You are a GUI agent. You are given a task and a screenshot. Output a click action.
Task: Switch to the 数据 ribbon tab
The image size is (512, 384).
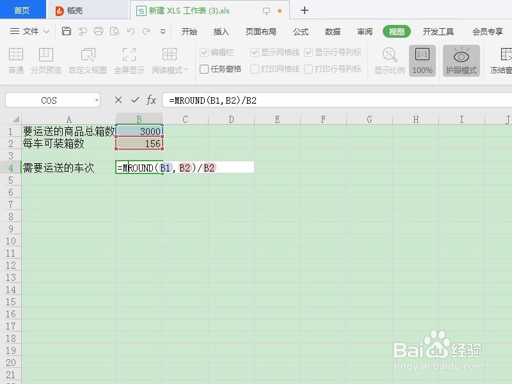click(x=333, y=31)
